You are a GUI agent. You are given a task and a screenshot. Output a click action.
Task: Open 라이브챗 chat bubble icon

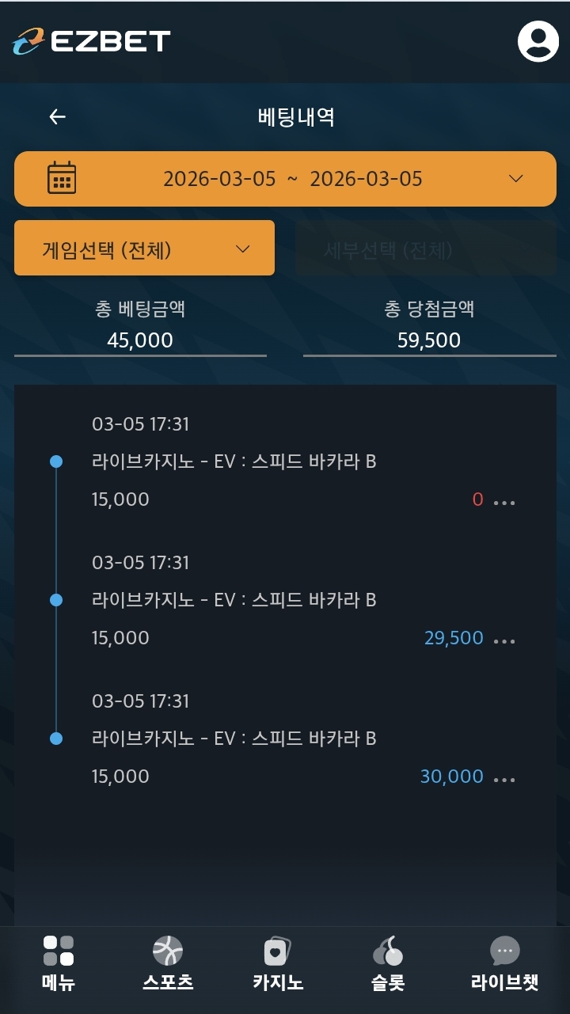[x=504, y=951]
